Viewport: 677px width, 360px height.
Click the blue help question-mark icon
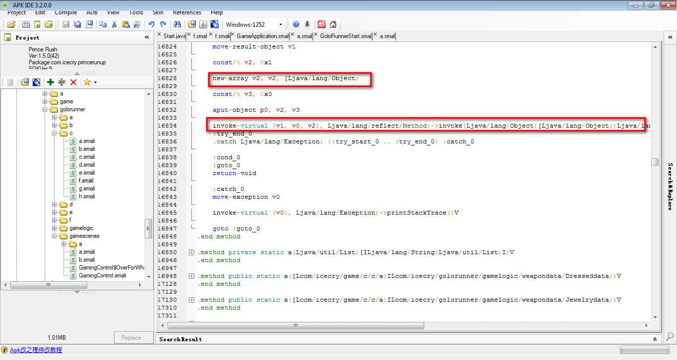click(x=296, y=24)
